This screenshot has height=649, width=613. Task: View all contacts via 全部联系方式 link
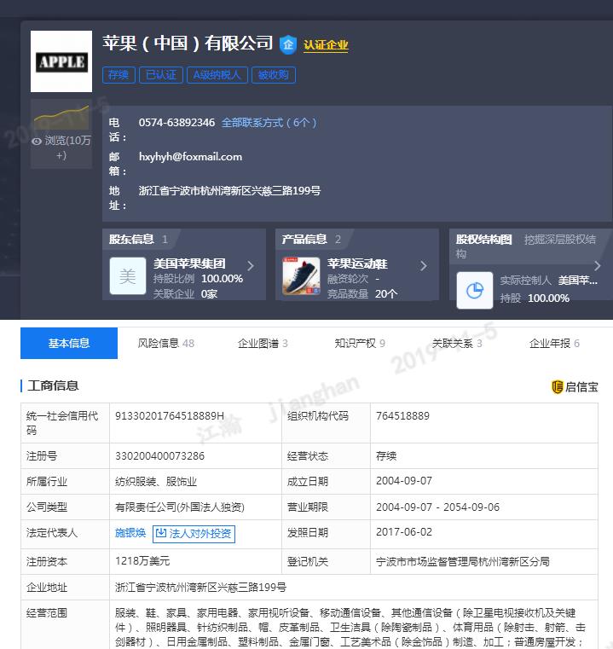(269, 123)
